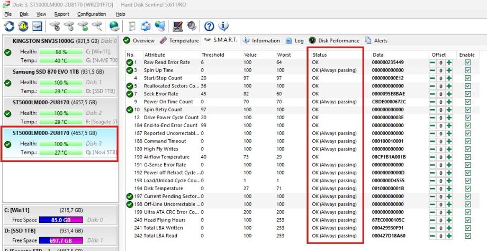Decrease offset with minus for Total LBA Written
This screenshot has height=251, width=487.
[432, 228]
